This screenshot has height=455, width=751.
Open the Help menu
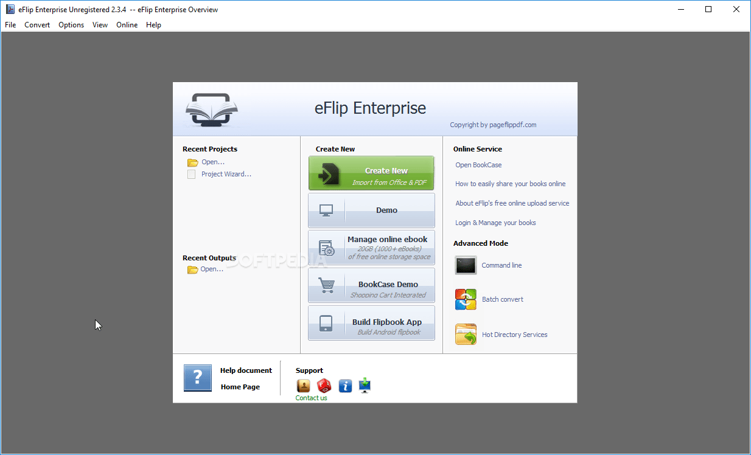point(153,25)
